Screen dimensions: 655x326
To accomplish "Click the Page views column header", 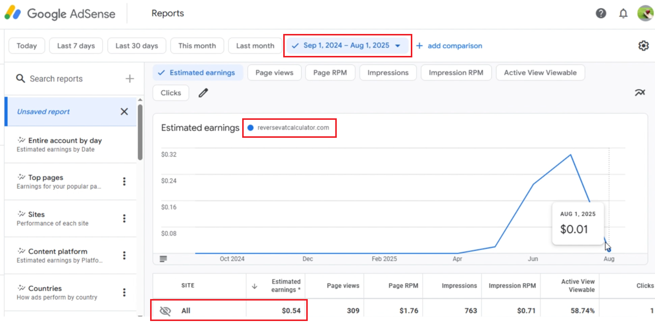I will (343, 286).
